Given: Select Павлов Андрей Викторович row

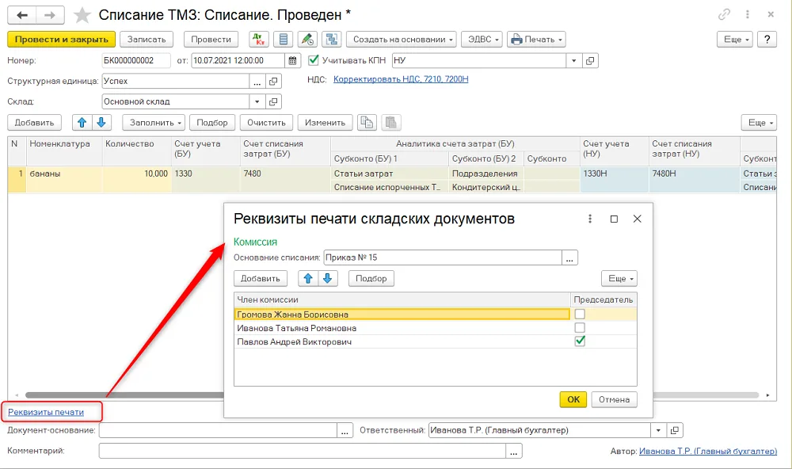Looking at the screenshot, I should coord(402,341).
